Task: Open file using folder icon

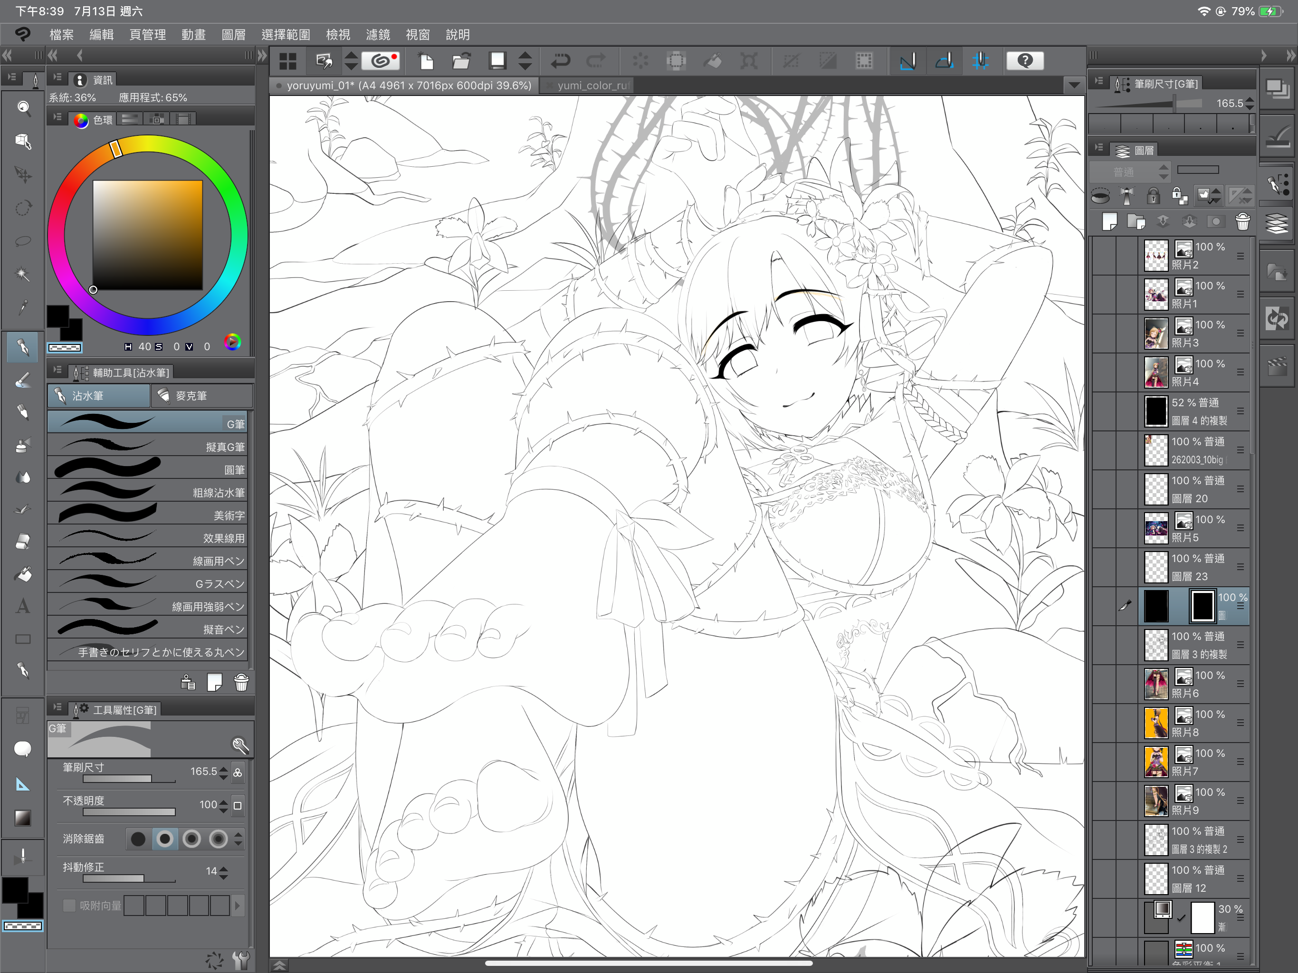Action: [x=462, y=60]
